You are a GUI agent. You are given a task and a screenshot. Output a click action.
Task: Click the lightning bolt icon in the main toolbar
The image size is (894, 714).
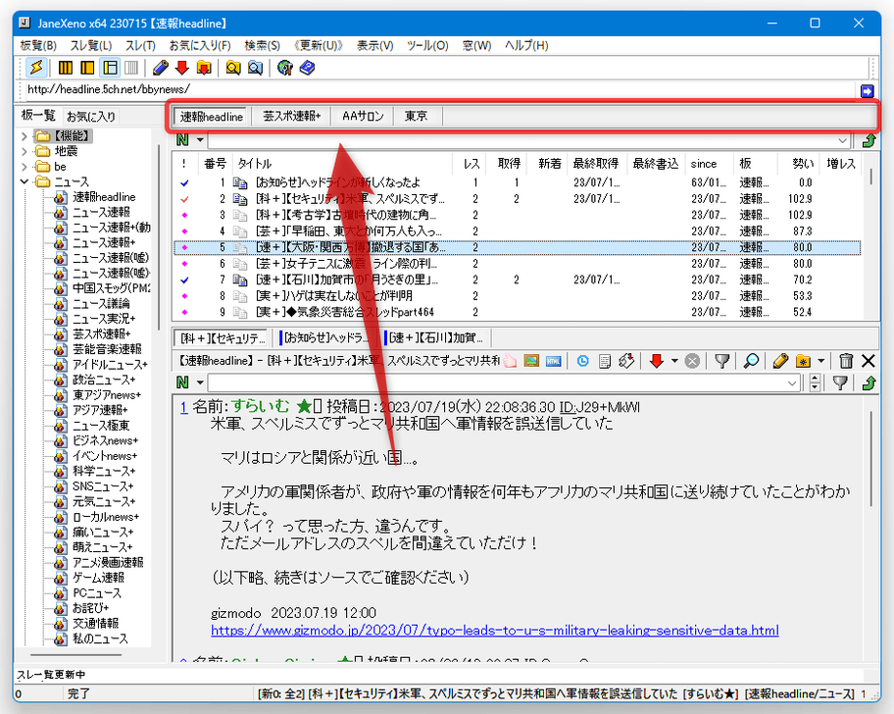36,68
